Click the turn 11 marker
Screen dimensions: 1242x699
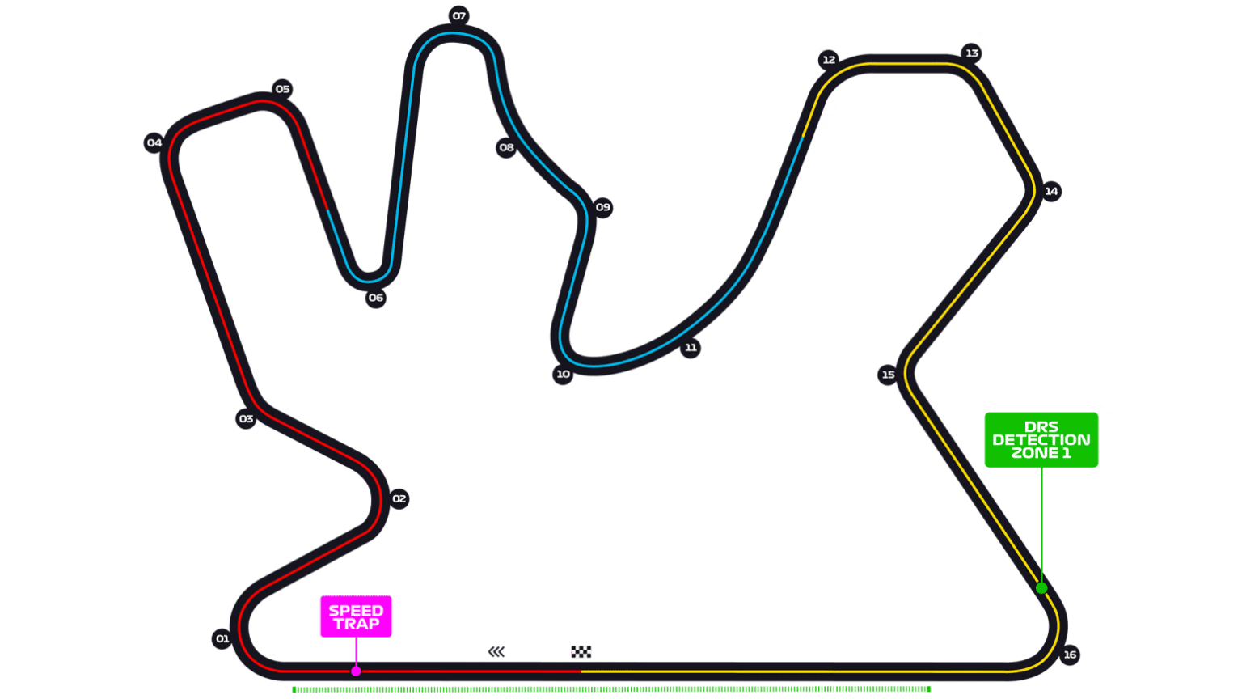[691, 349]
